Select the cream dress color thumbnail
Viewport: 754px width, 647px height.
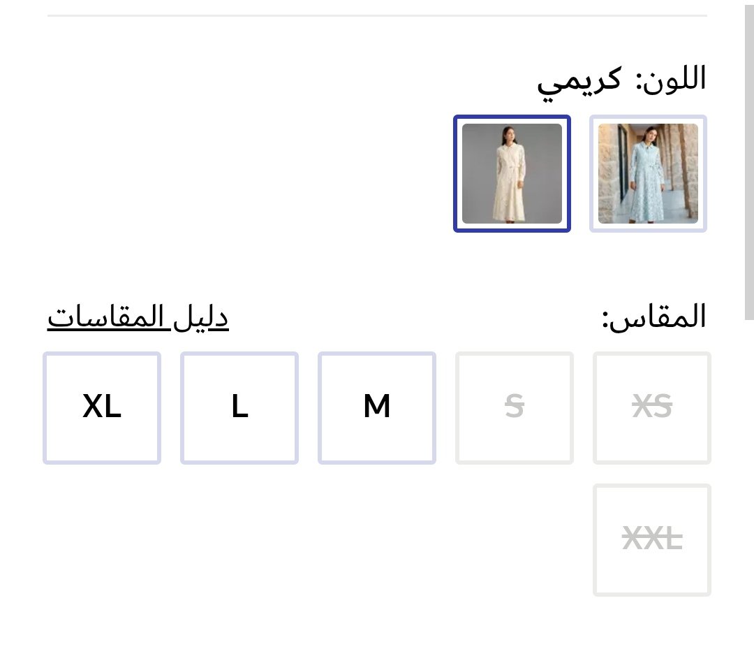(512, 173)
